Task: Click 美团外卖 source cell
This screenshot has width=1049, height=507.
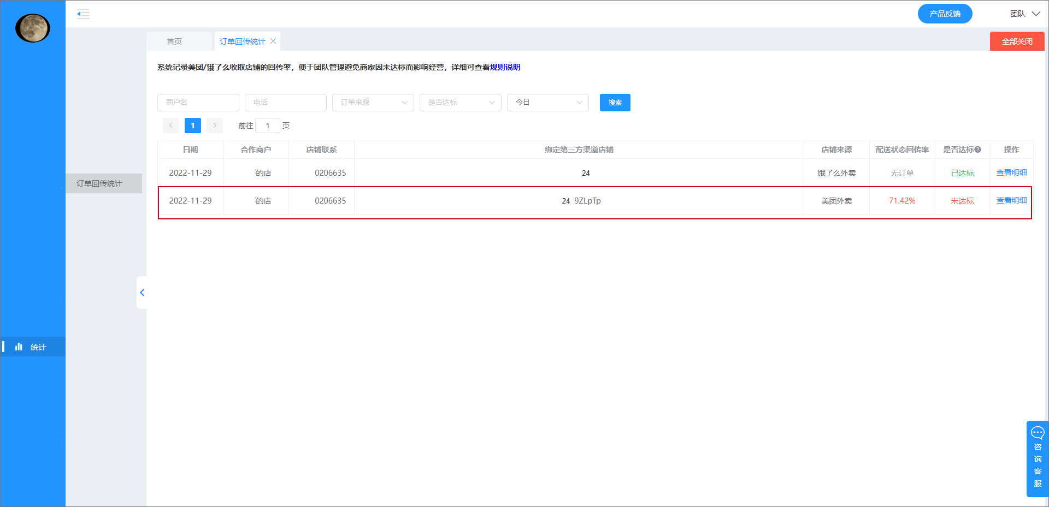Action: [x=836, y=201]
